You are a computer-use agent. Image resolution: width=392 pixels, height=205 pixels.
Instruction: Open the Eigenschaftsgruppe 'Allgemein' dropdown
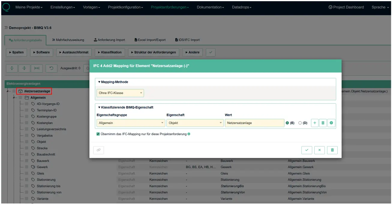tap(131, 123)
